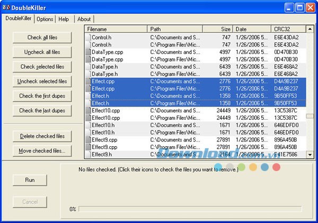Check the DataType.cpp file icon in Program Files
This screenshot has height=223, width=318.
pyautogui.click(x=88, y=60)
